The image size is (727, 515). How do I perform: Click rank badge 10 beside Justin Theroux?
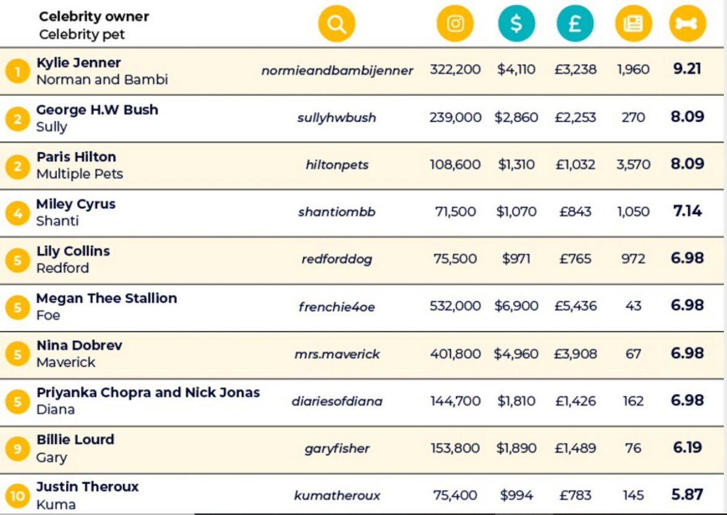pos(17,496)
